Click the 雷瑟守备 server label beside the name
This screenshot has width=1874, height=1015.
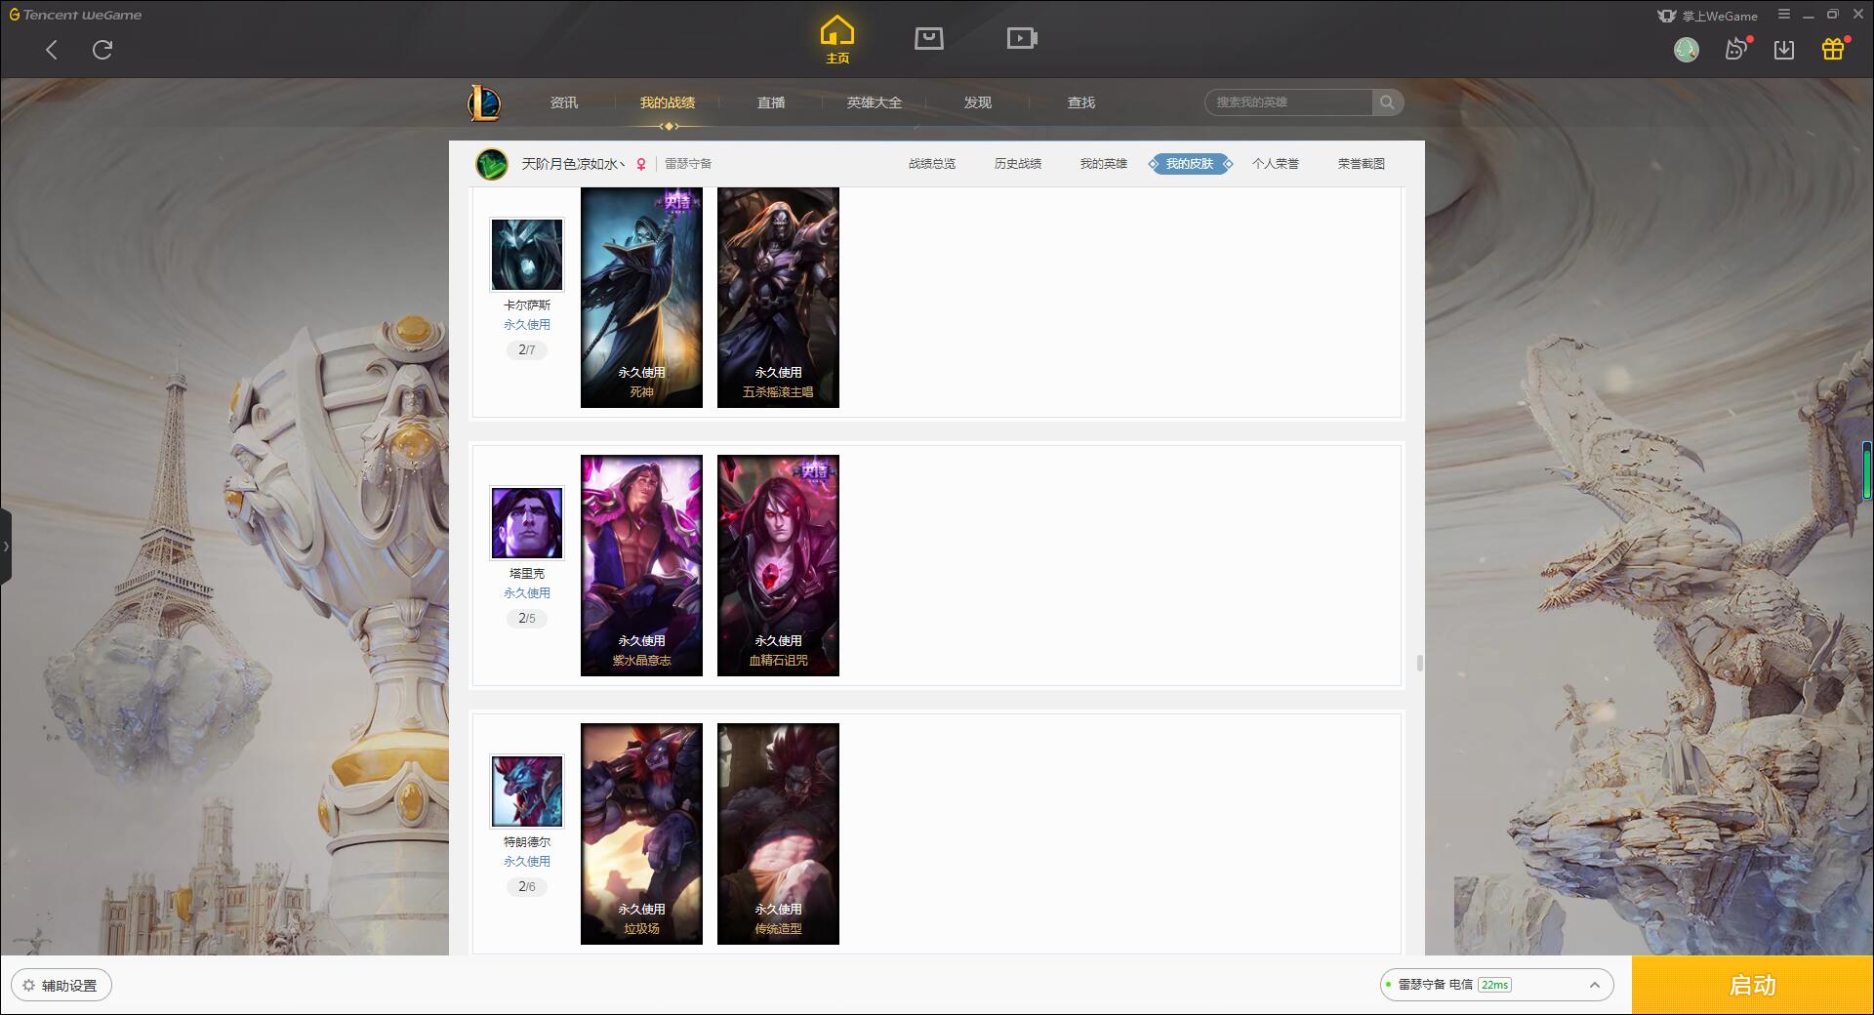[x=688, y=164]
